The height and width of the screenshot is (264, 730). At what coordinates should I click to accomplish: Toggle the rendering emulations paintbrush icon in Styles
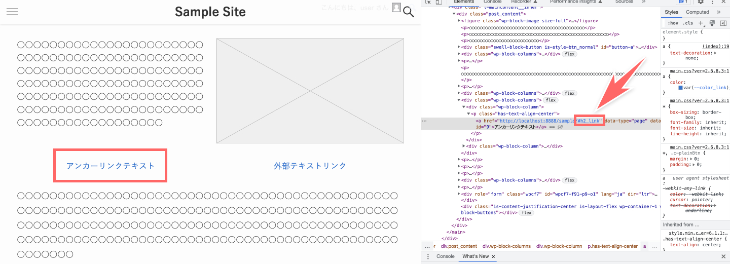click(712, 23)
